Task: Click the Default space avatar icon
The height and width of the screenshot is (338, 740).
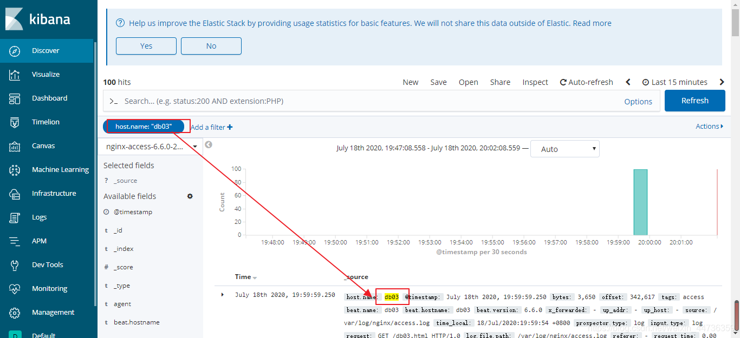Action: pyautogui.click(x=15, y=334)
